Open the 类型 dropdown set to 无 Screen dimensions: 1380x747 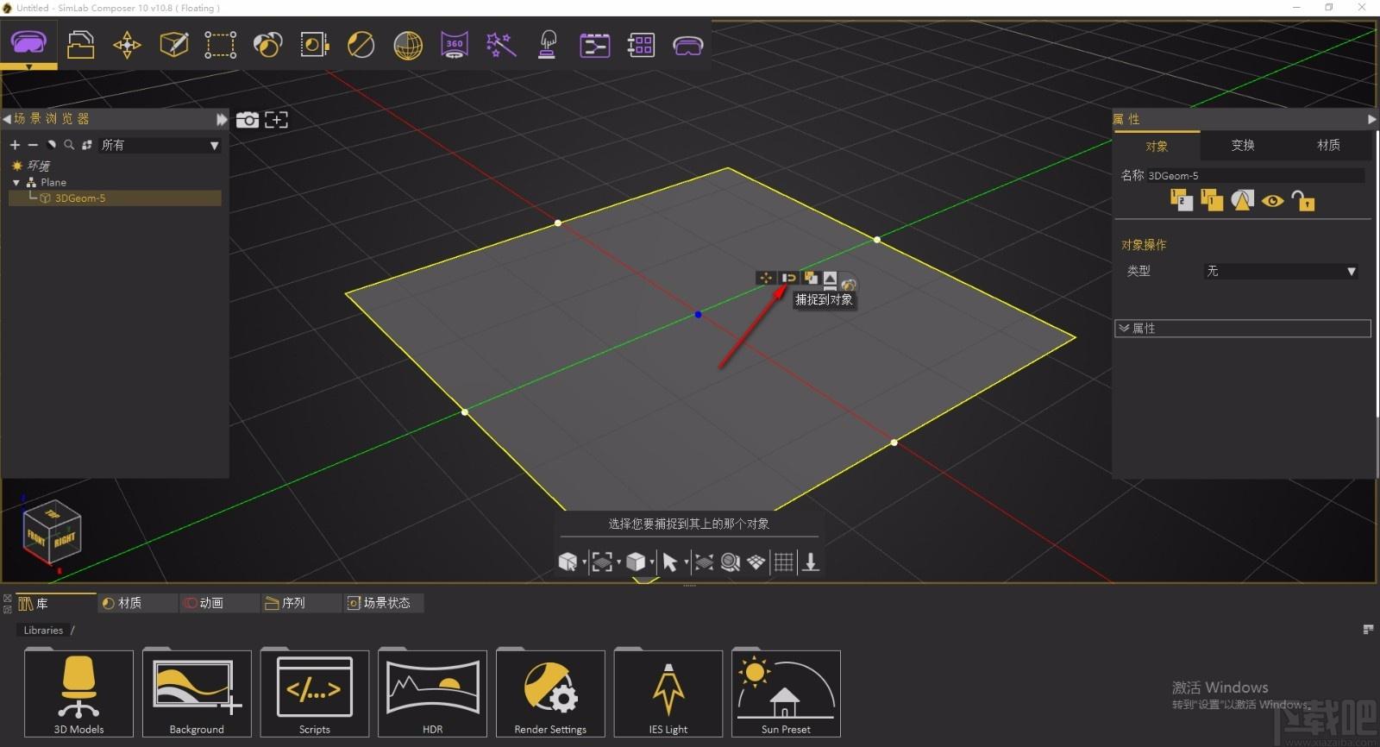point(1281,271)
